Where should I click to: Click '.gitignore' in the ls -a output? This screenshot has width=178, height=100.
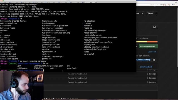(x=22, y=68)
